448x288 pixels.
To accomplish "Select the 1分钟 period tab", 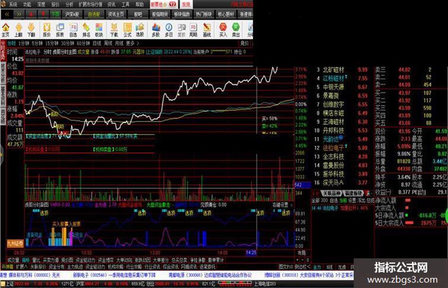I will (24, 44).
